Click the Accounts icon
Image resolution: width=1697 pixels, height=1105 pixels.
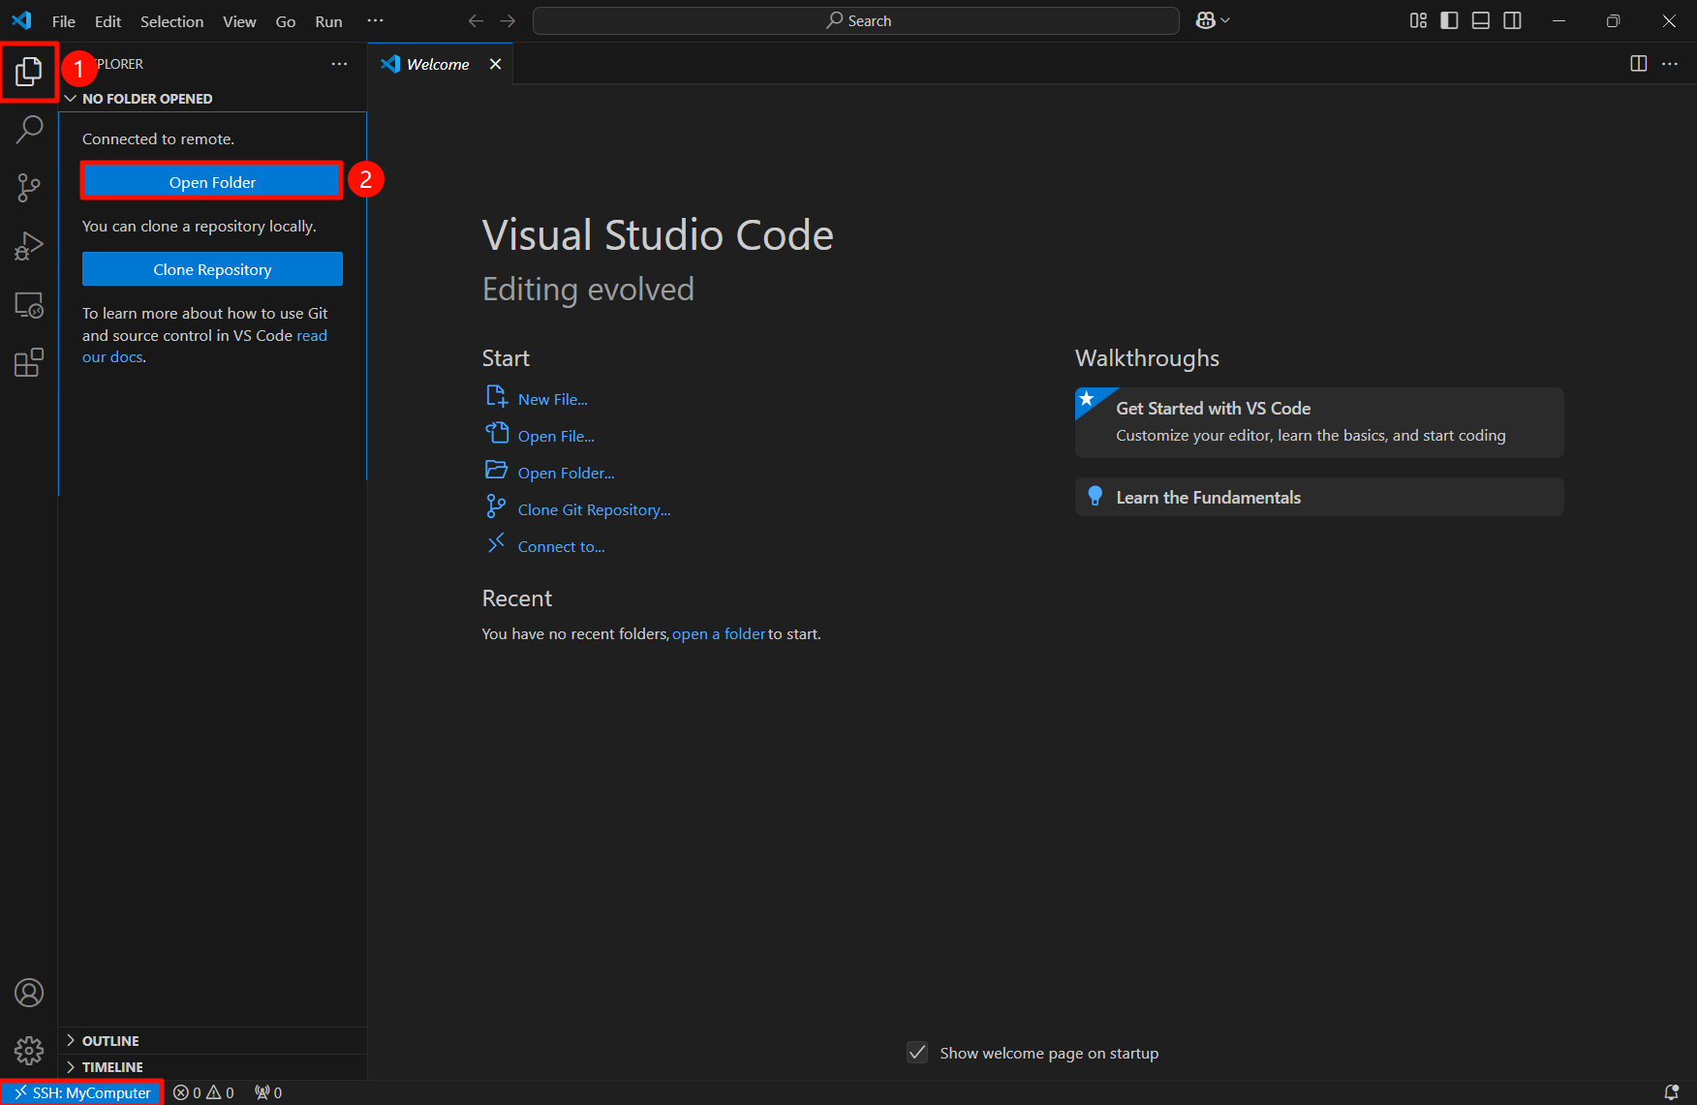coord(29,993)
